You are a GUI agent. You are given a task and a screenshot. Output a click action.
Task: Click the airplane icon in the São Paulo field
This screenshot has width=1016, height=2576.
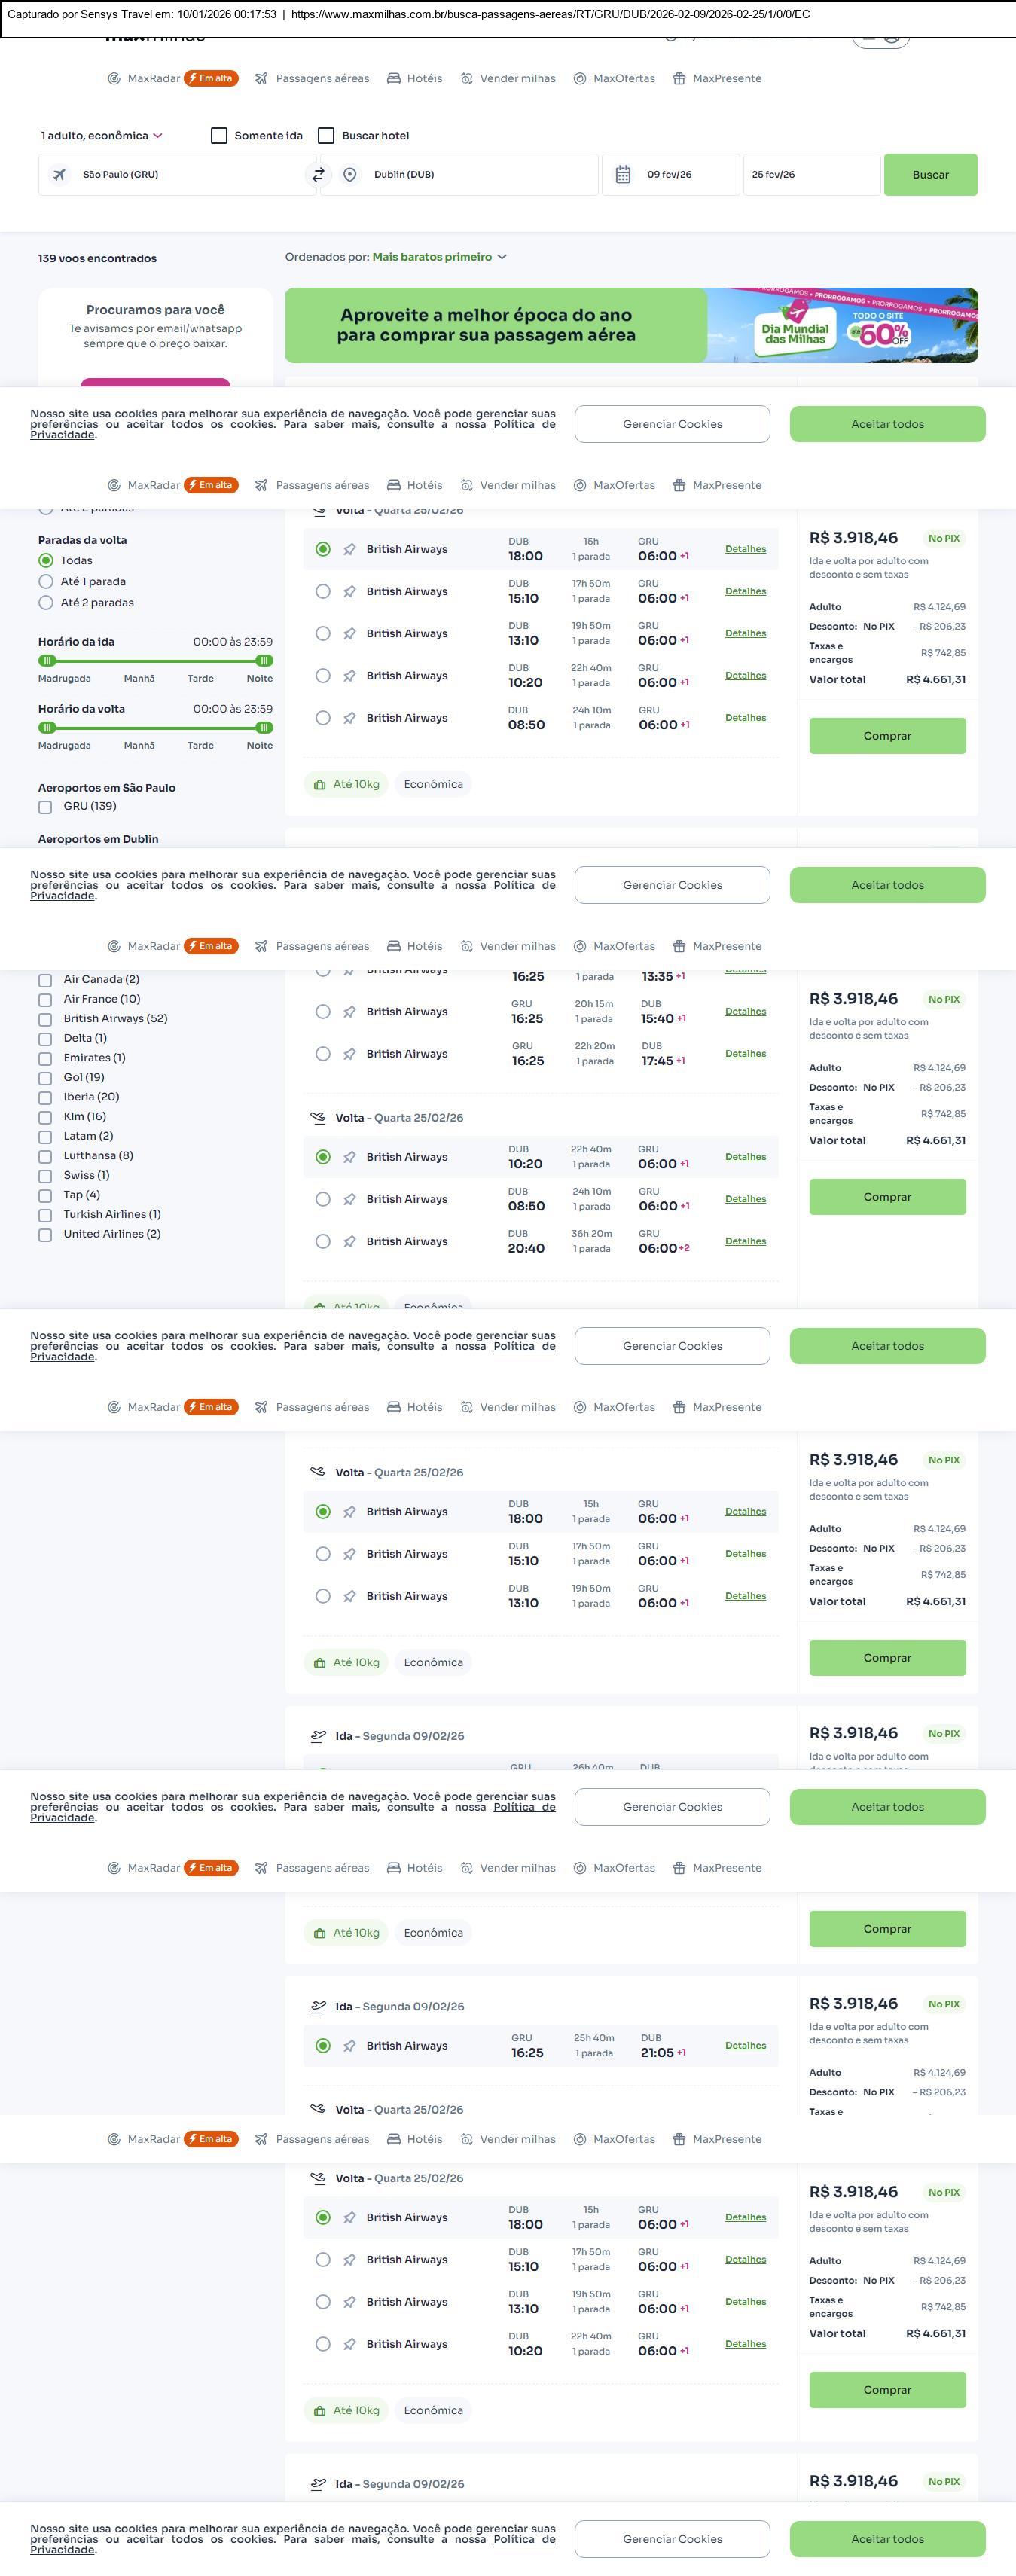[x=60, y=175]
